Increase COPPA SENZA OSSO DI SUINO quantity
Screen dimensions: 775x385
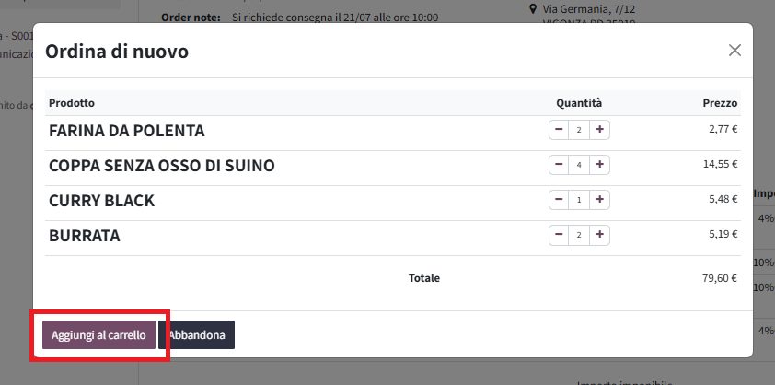pos(599,165)
